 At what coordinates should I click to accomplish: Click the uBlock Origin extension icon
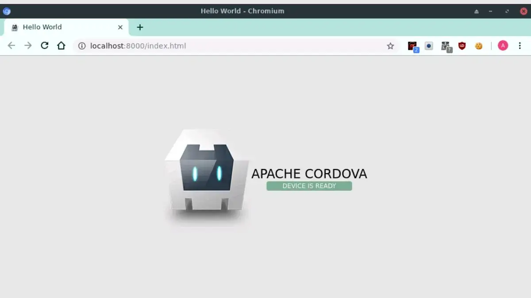coord(462,45)
